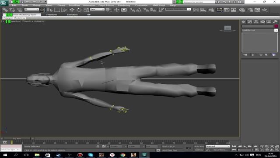Click the Set Key button
The image size is (280, 158).
(199, 150)
